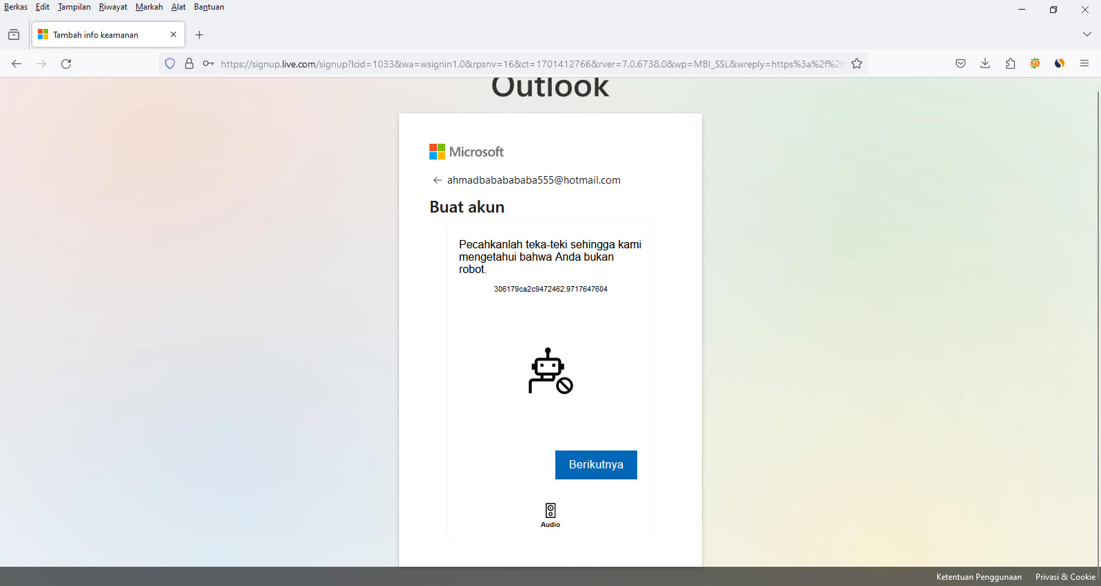Switch to the Audio challenge
Screen dimensions: 1101x586
[550, 514]
